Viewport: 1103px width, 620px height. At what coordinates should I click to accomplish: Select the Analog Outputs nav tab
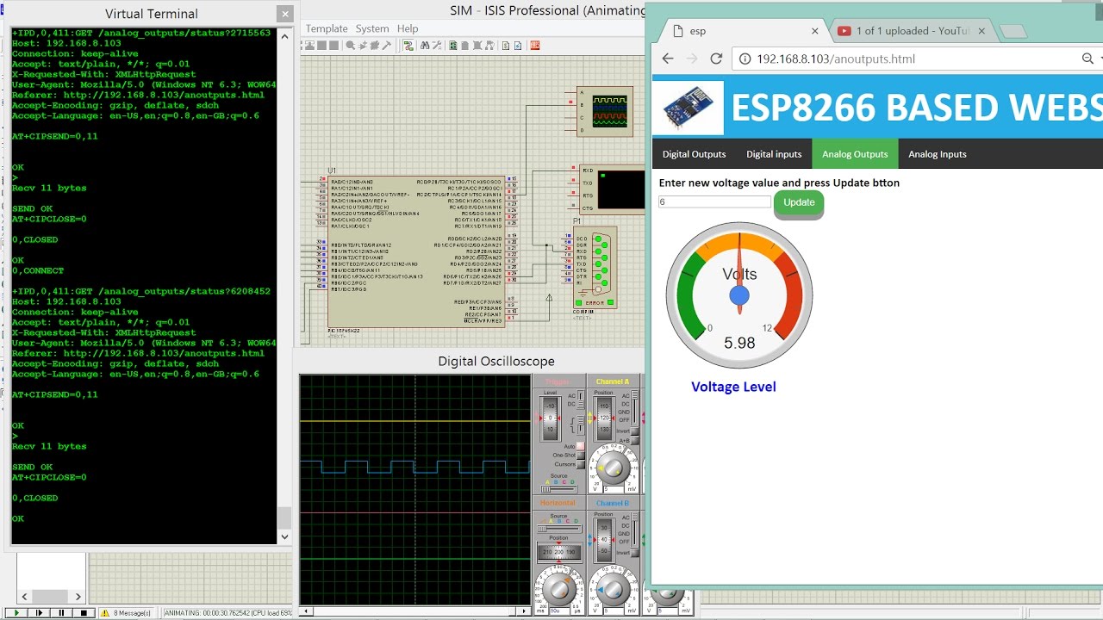click(855, 154)
